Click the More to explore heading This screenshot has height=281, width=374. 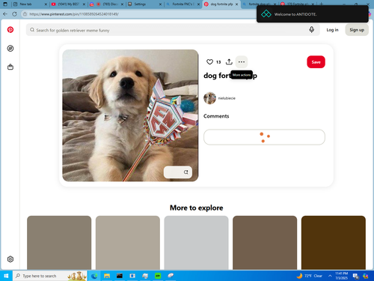click(197, 208)
